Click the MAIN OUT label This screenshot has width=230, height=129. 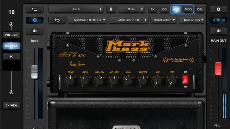click(x=218, y=41)
